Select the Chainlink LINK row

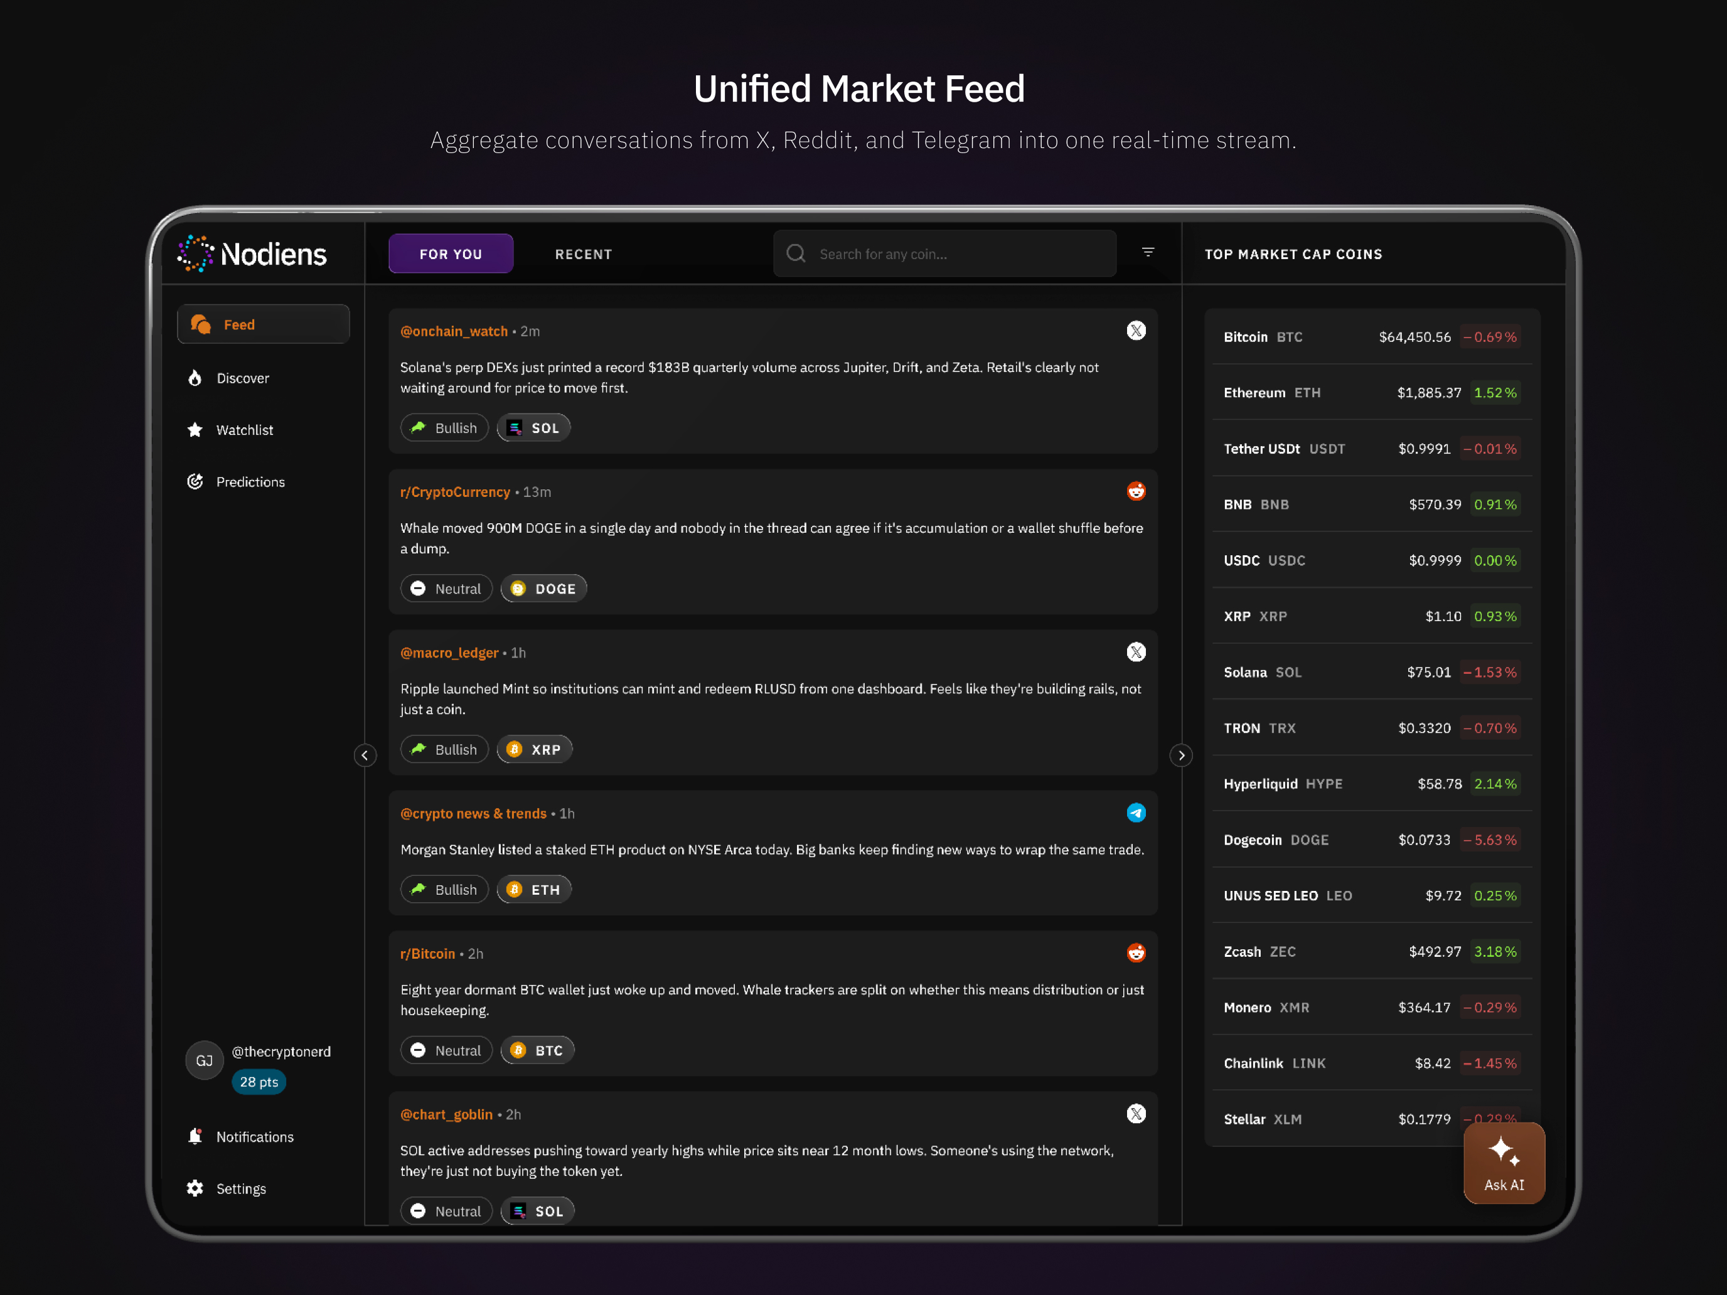click(x=1372, y=1063)
